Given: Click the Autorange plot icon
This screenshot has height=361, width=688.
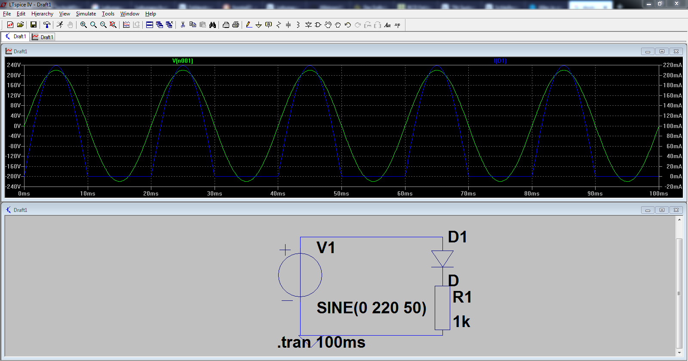Looking at the screenshot, I should (126, 25).
